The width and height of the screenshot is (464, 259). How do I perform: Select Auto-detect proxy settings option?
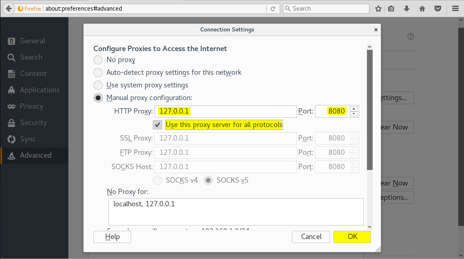tap(98, 73)
